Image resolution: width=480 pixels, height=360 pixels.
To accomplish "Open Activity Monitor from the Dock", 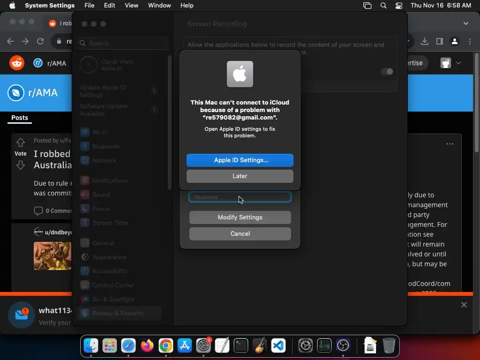I will [x=324, y=345].
